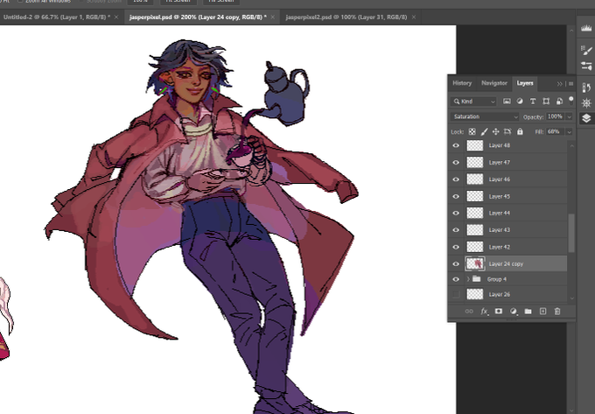
Task: Switch to the Navigator tab
Action: (x=494, y=83)
